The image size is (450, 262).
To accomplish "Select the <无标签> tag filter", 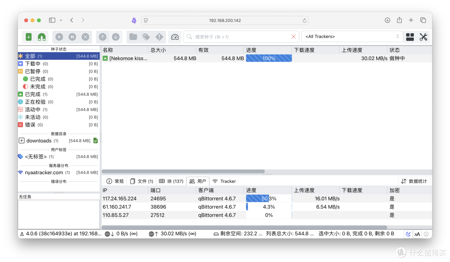I will 59,157.
